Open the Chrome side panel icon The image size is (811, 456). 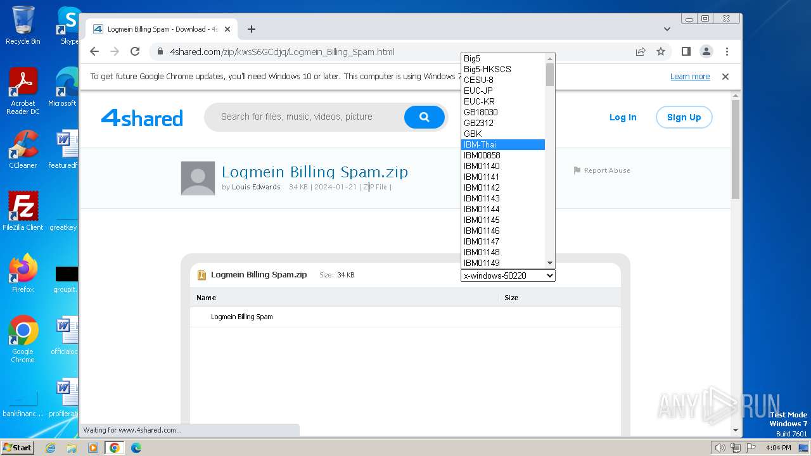[686, 52]
